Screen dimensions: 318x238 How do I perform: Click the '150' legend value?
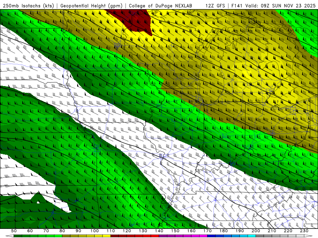[x=175, y=231]
